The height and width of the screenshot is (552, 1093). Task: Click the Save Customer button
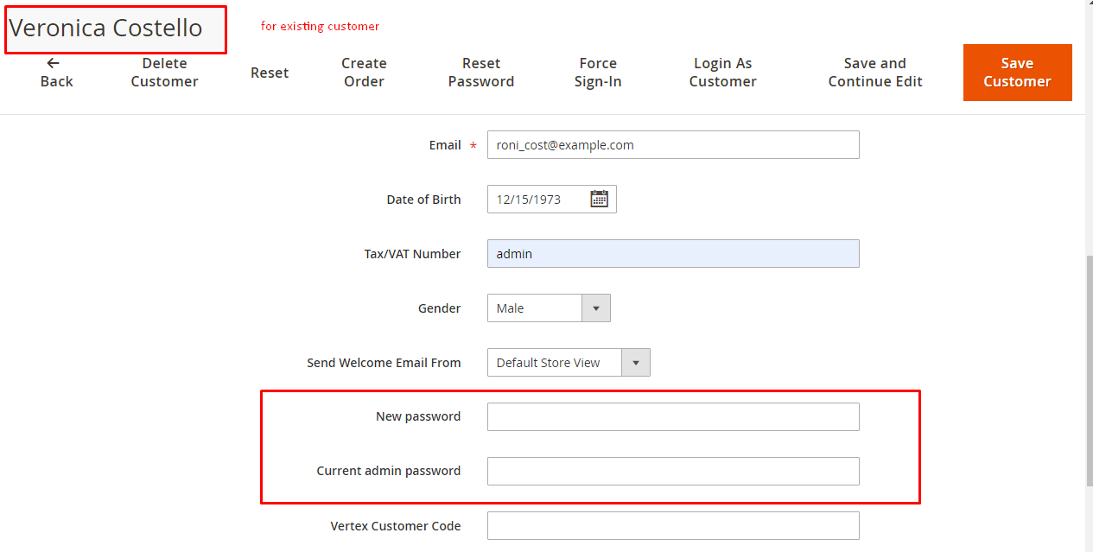click(1017, 73)
